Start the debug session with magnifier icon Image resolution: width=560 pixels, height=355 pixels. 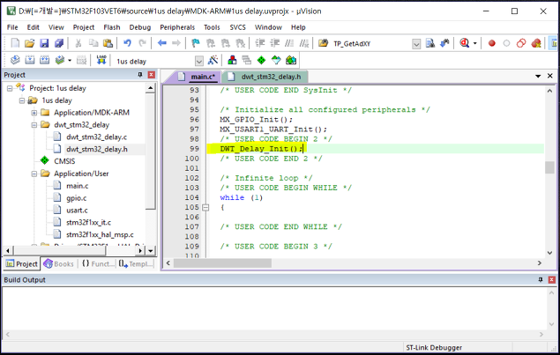click(x=464, y=43)
